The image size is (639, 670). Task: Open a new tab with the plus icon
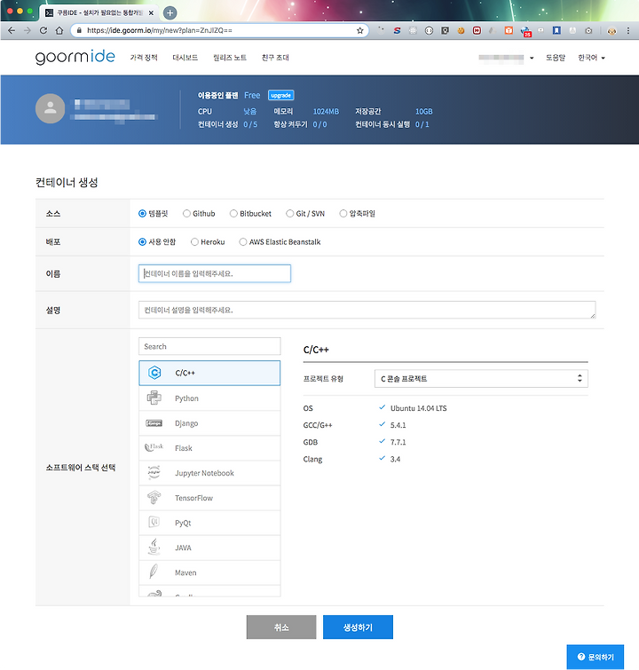[x=170, y=12]
